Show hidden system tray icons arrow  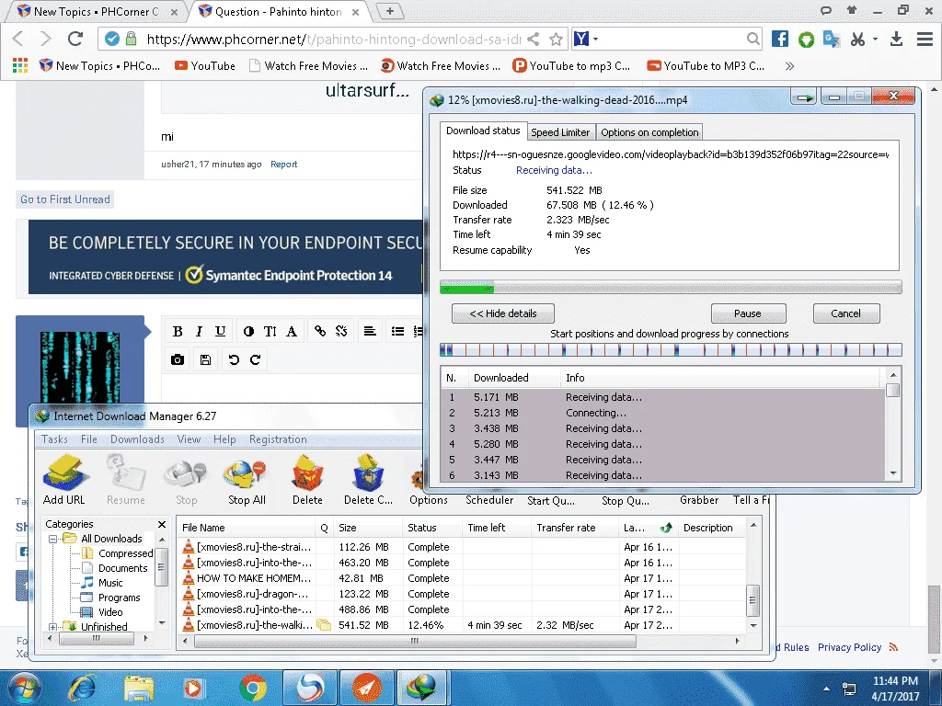point(827,689)
